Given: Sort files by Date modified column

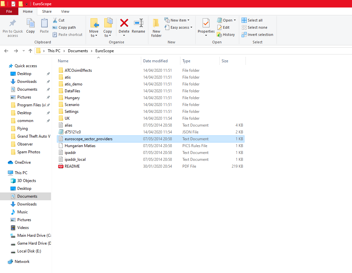Looking at the screenshot, I should point(155,61).
